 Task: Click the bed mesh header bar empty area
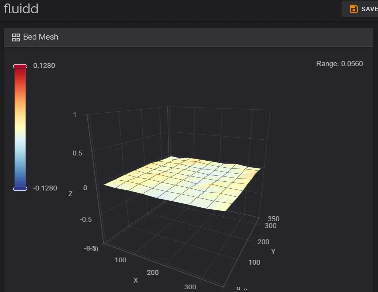pyautogui.click(x=215, y=37)
